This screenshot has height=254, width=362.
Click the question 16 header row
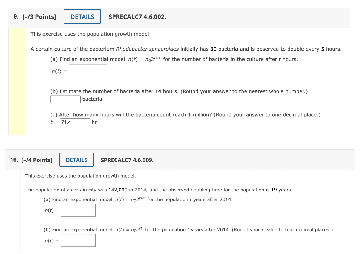click(x=246, y=160)
